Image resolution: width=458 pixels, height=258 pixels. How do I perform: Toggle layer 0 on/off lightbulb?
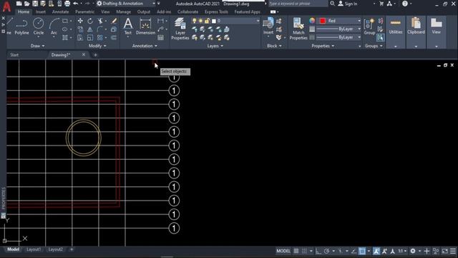[x=194, y=21]
